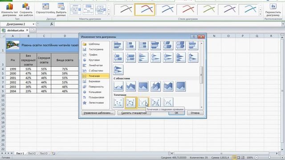The height and width of the screenshot is (160, 285).
Task: Click Manage Templates button
Action: (x=98, y=113)
